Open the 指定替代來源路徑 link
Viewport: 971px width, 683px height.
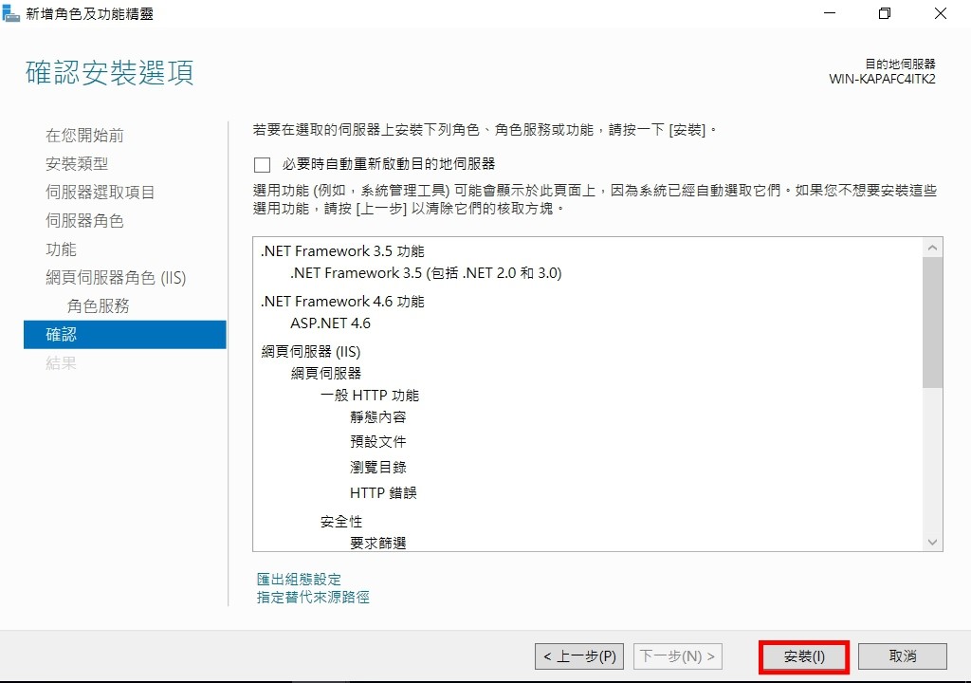click(313, 597)
